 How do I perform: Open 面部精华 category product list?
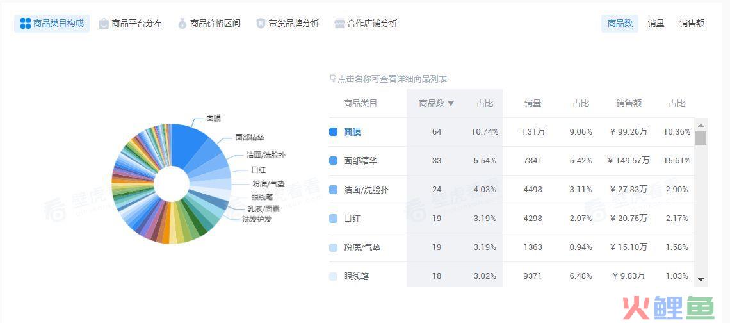pyautogui.click(x=361, y=161)
